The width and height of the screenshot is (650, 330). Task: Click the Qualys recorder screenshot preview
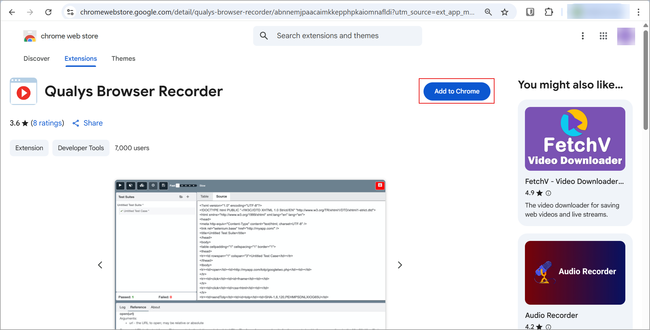[250, 254]
